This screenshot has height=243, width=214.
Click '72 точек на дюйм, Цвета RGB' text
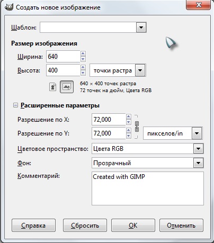(x=115, y=91)
